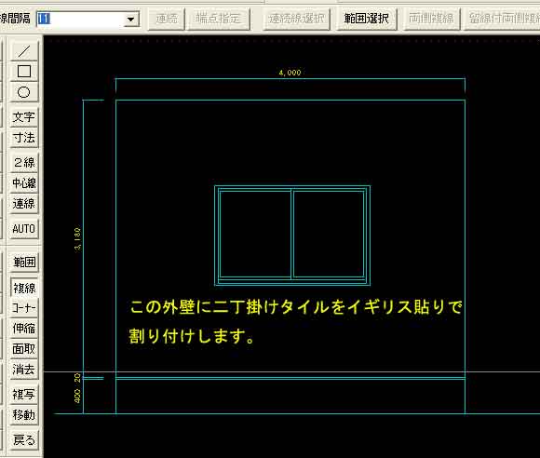Click the AUTO mode button

pos(24,228)
